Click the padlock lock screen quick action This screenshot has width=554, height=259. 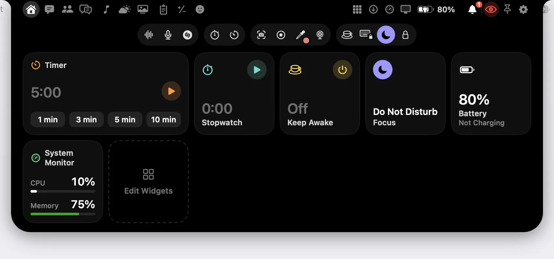point(405,35)
